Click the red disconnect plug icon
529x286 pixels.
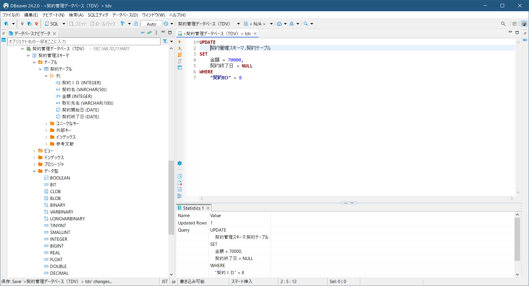(x=36, y=24)
